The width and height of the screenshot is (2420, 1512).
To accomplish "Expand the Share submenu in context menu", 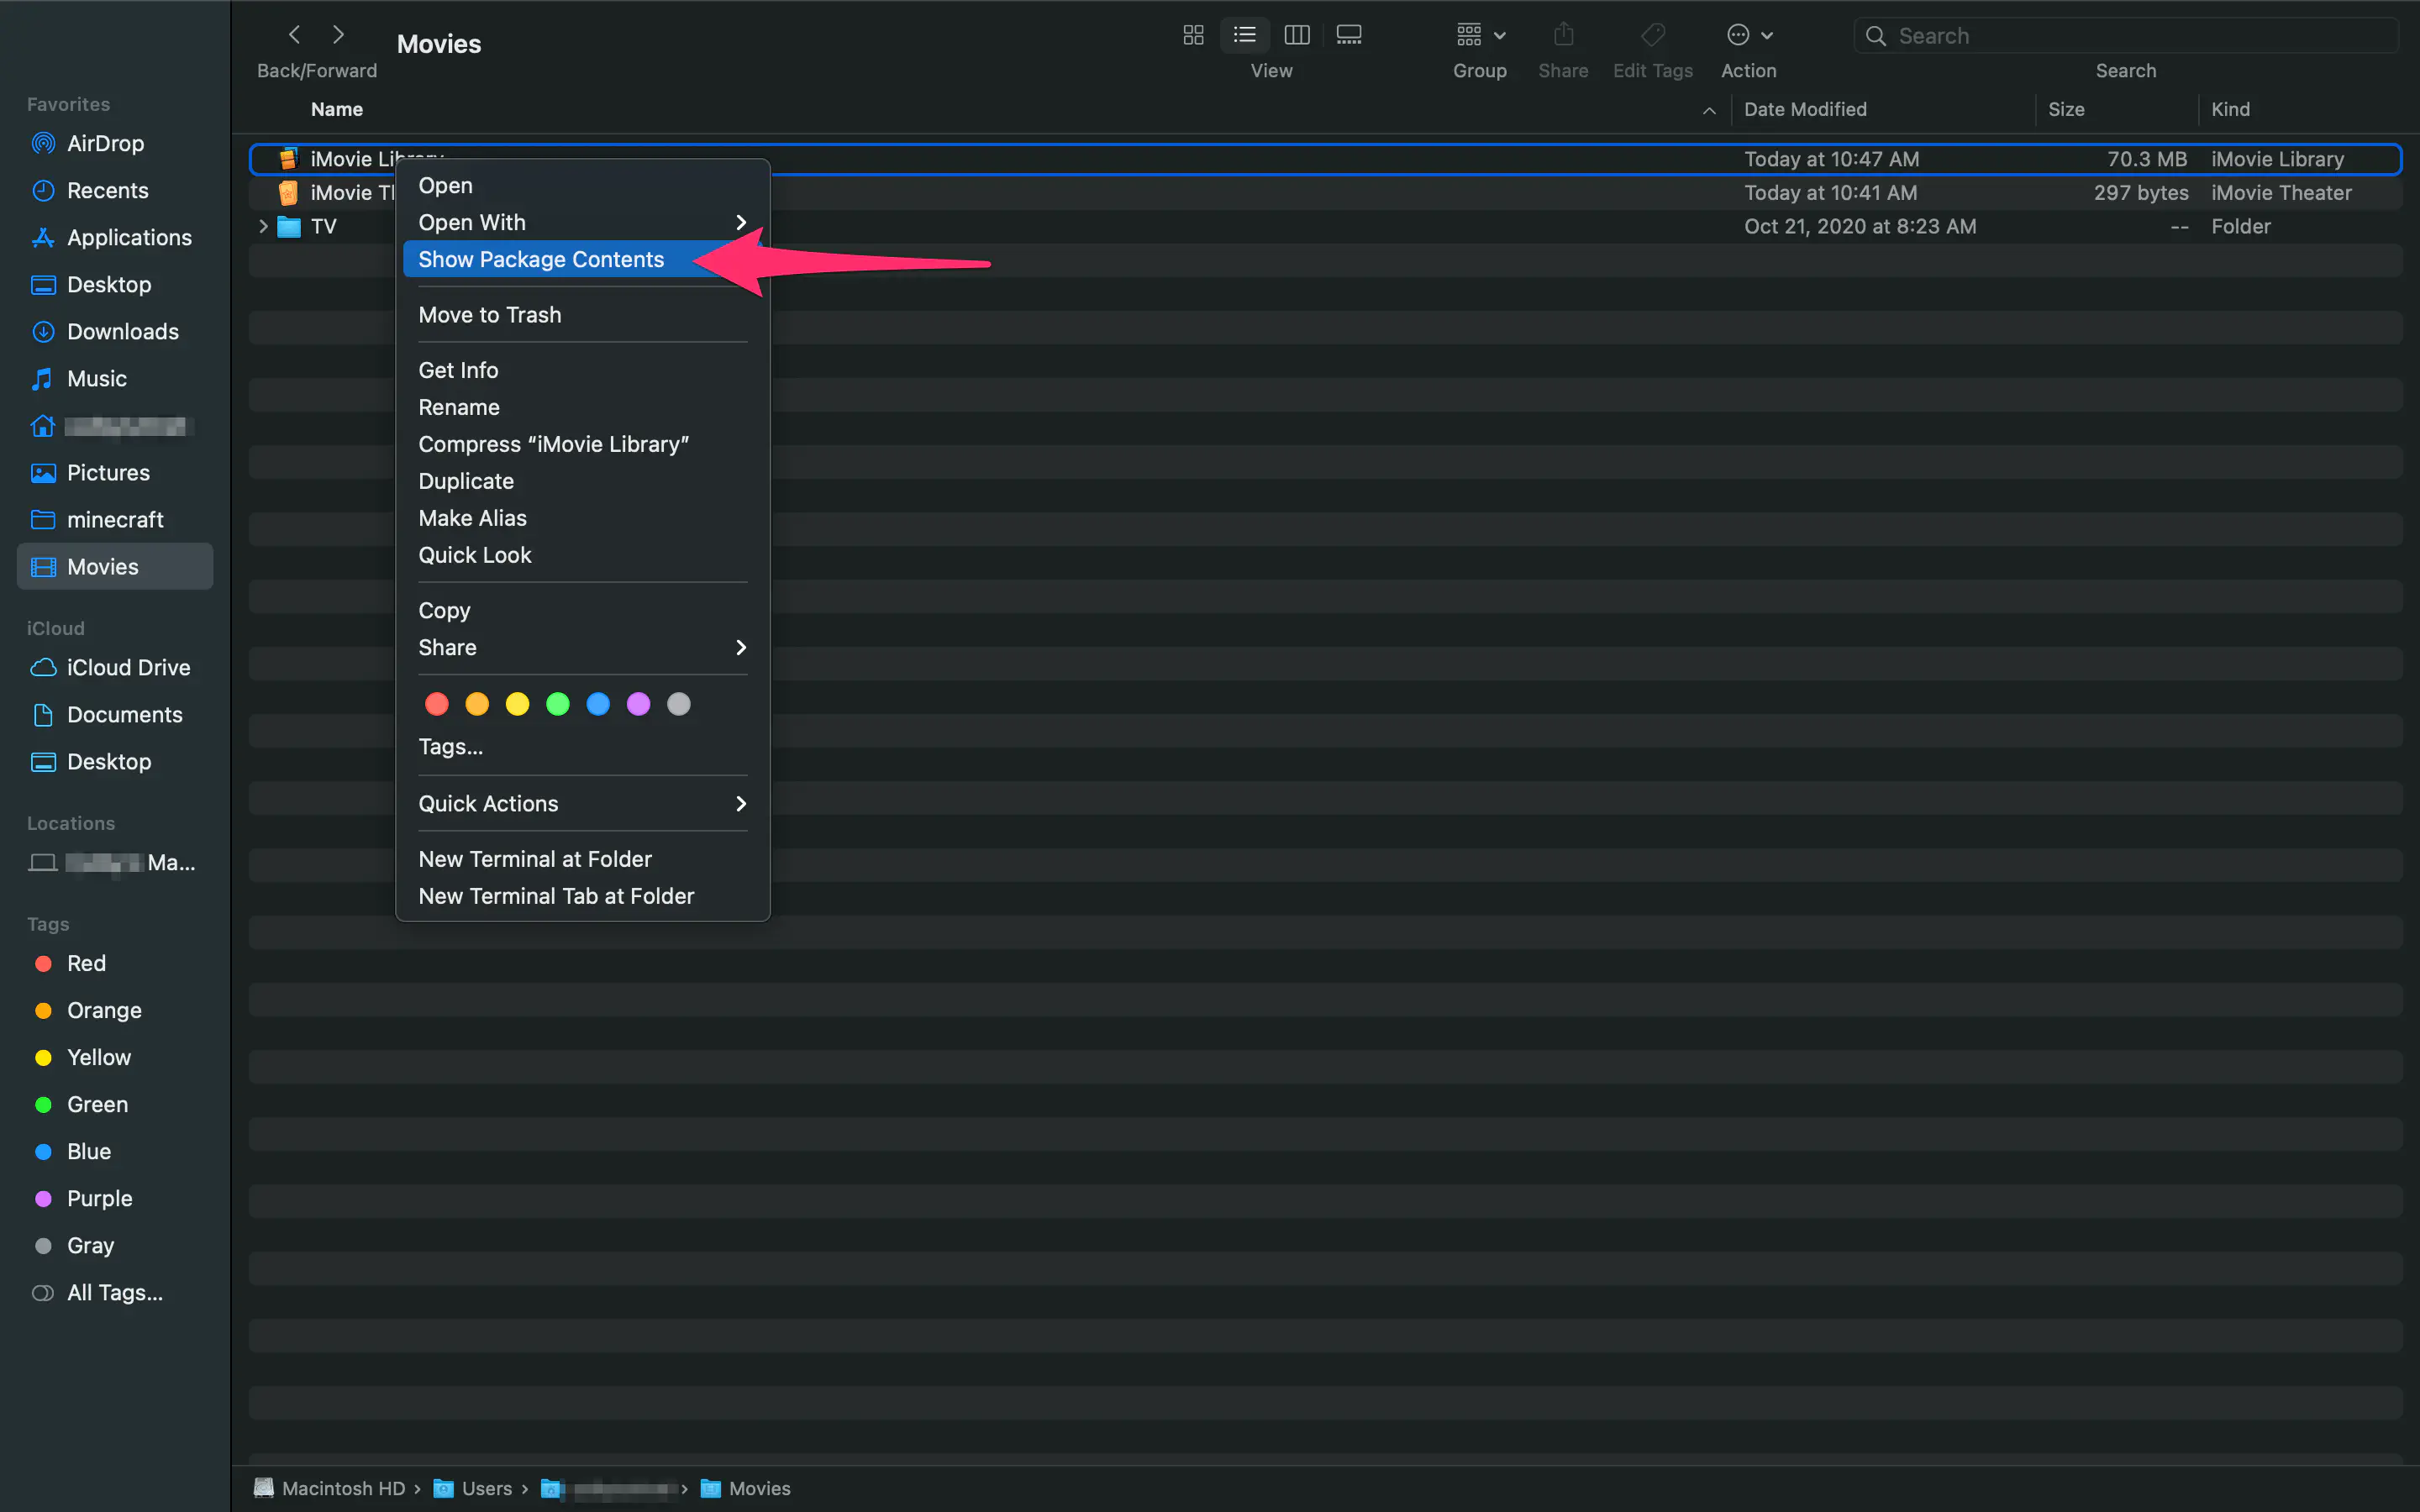I will (583, 647).
